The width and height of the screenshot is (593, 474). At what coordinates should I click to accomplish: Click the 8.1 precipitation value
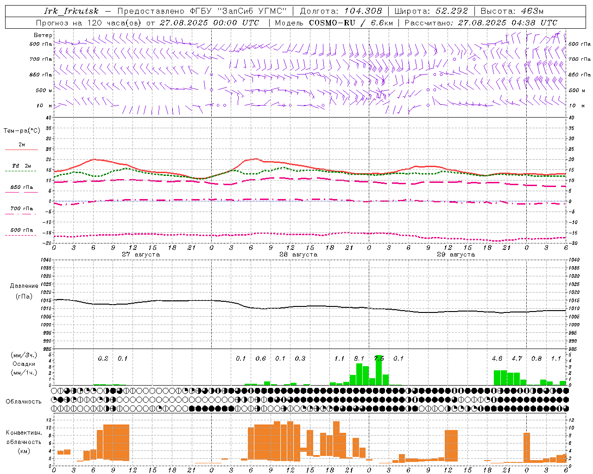[359, 358]
